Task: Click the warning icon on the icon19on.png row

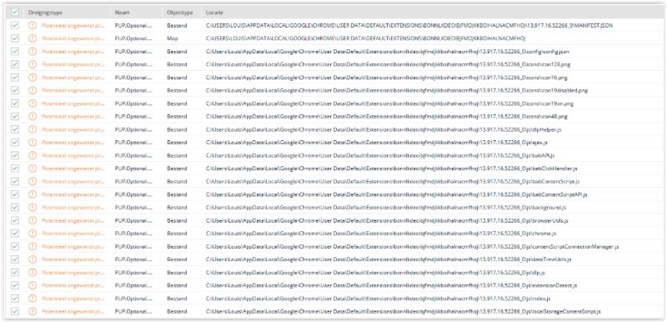Action: pos(33,103)
